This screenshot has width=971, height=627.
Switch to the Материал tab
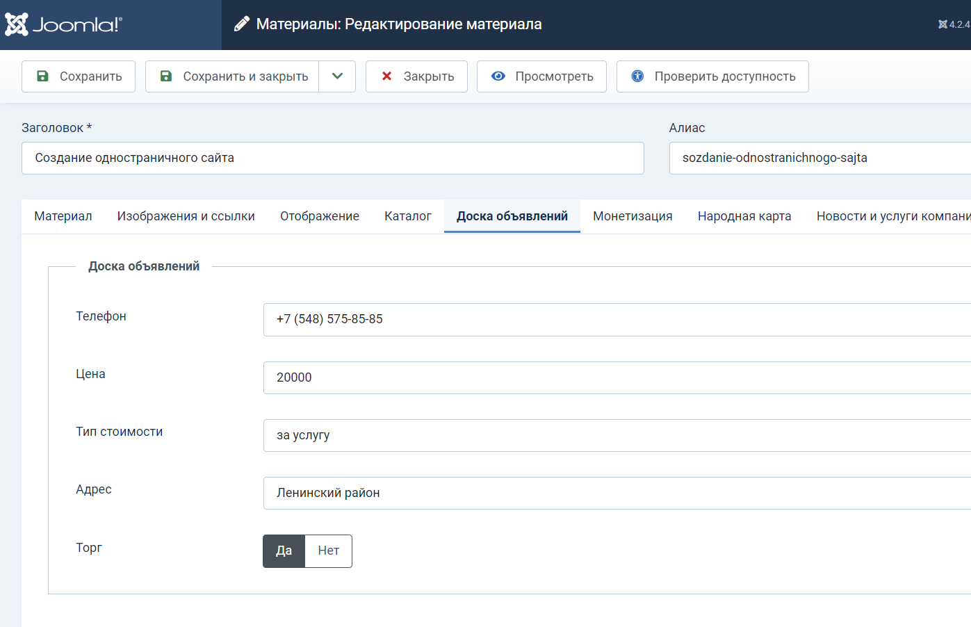tap(63, 216)
